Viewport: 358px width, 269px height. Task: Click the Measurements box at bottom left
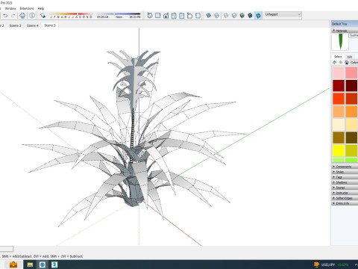(x=7, y=249)
